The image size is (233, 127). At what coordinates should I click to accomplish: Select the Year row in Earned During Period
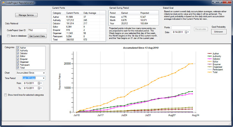[134, 24]
